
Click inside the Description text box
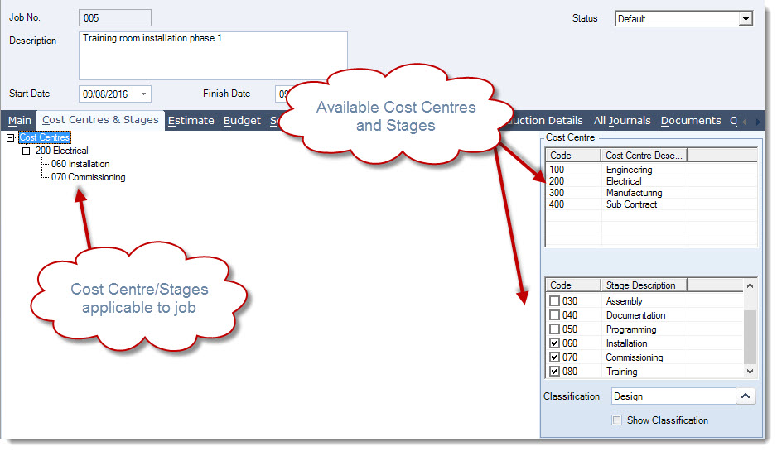213,55
